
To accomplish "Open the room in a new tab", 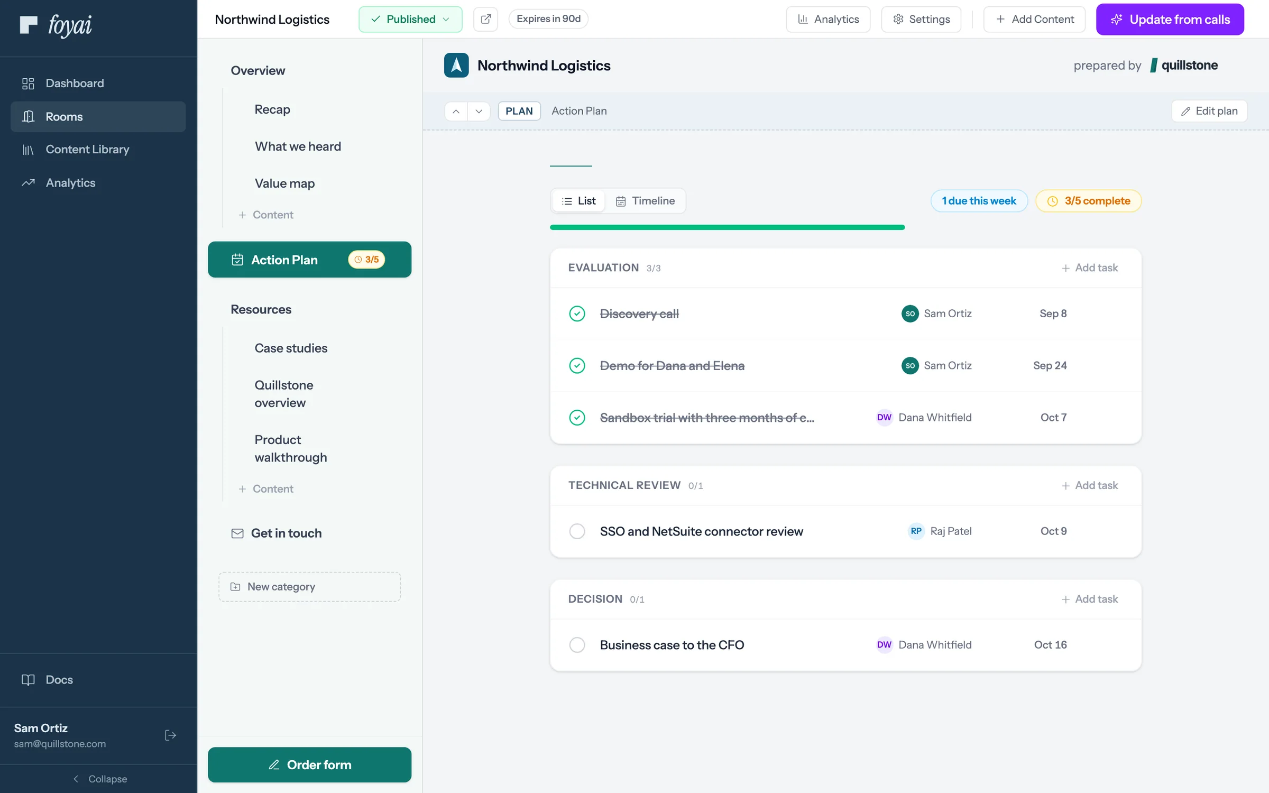I will (x=485, y=19).
